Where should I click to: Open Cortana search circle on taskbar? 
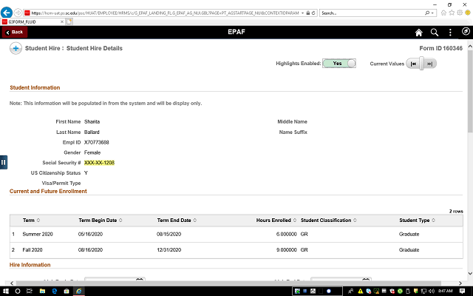coord(18,291)
